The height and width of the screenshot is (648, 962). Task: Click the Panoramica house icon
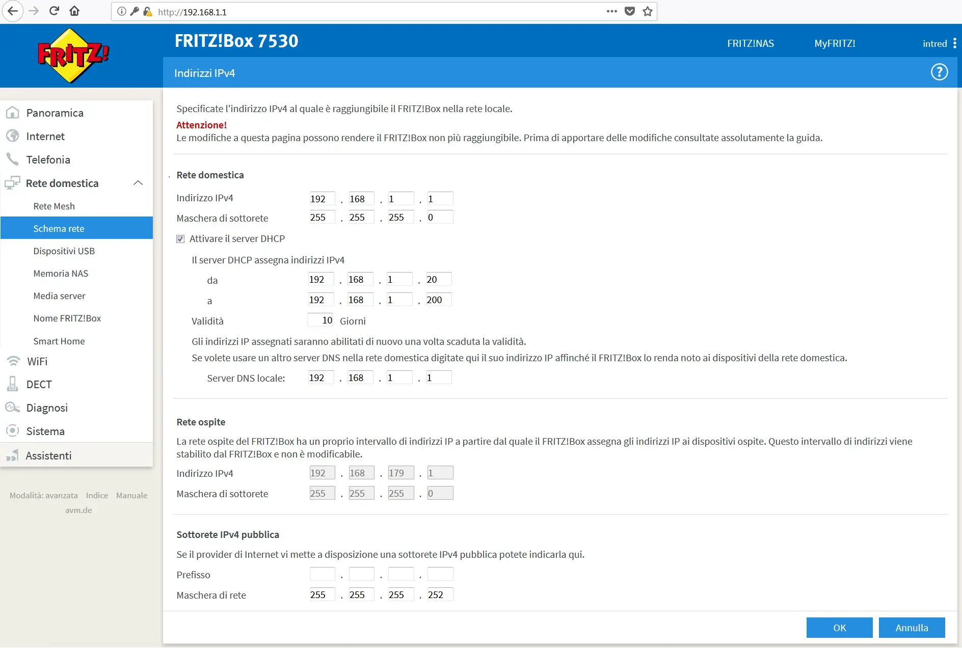pyautogui.click(x=13, y=113)
